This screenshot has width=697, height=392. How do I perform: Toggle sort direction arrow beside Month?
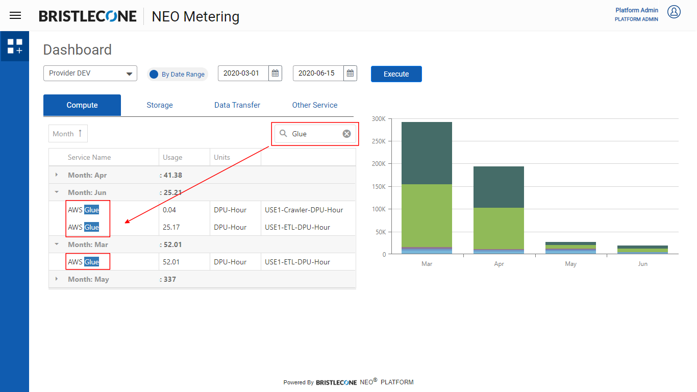pos(80,133)
